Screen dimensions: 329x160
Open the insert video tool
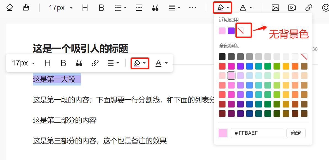click(x=292, y=8)
